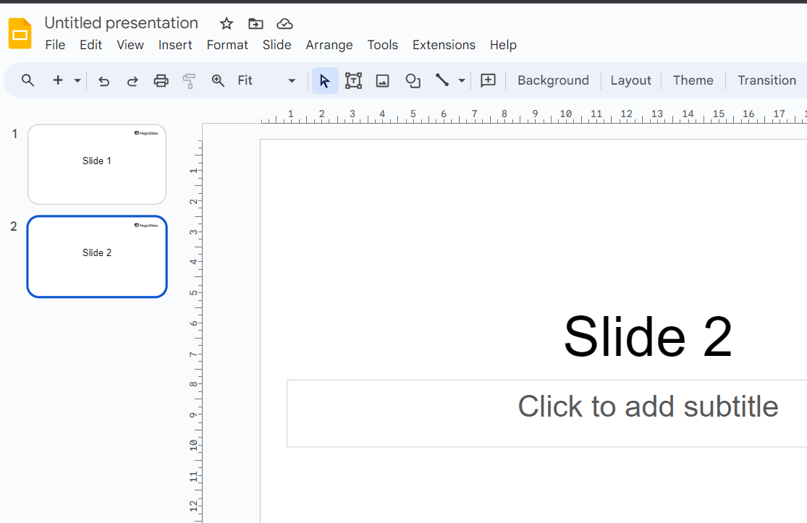Click the 'Click to add subtitle' placeholder
This screenshot has height=523, width=807.
coord(547,414)
